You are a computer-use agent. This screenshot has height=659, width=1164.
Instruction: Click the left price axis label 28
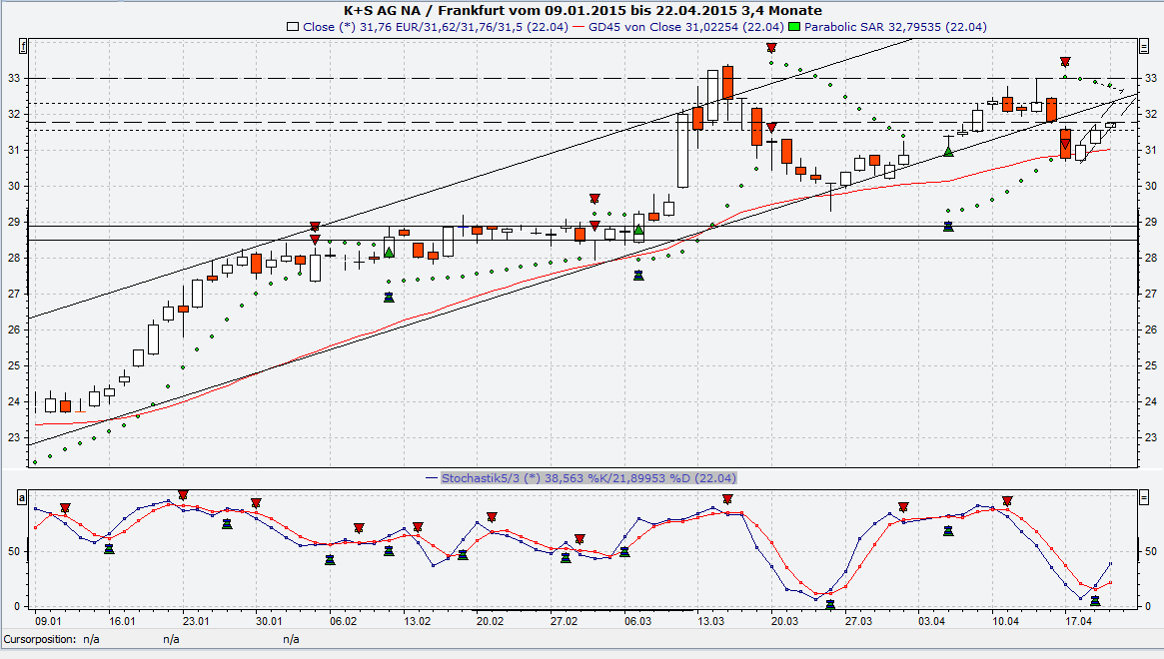pyautogui.click(x=13, y=258)
